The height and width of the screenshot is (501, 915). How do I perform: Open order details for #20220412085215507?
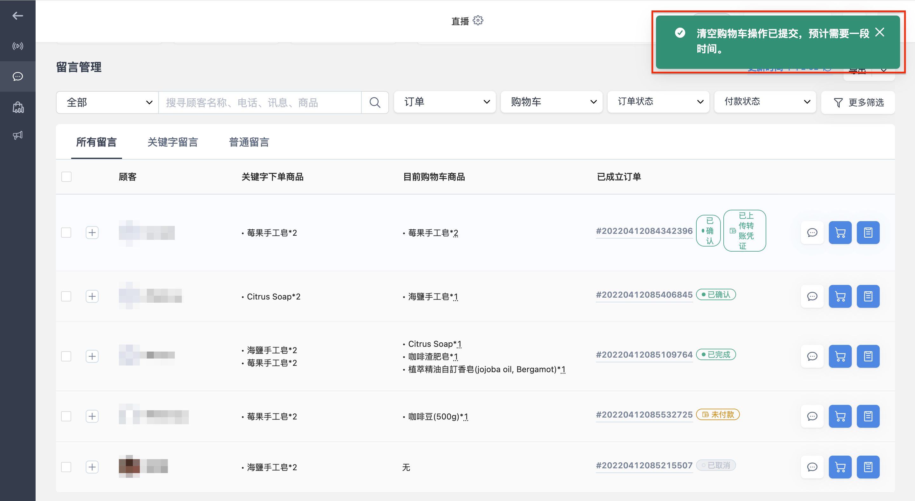coord(868,467)
